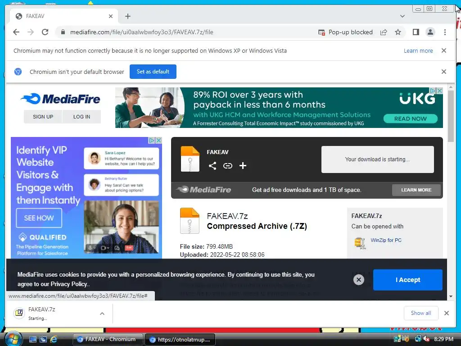
Task: Switch to the otnolatrnup taskbar window
Action: pyautogui.click(x=180, y=339)
